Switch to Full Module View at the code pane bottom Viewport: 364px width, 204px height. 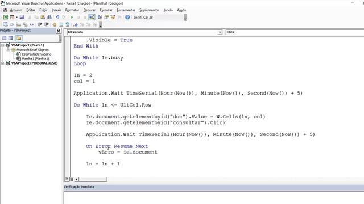click(72, 179)
